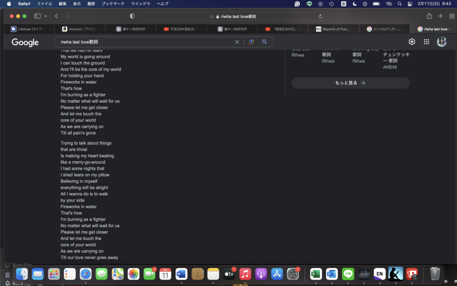
Task: Show Safari tab overview
Action: tap(452, 16)
